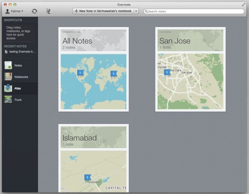Click the Asia pin on the world map

click(114, 74)
